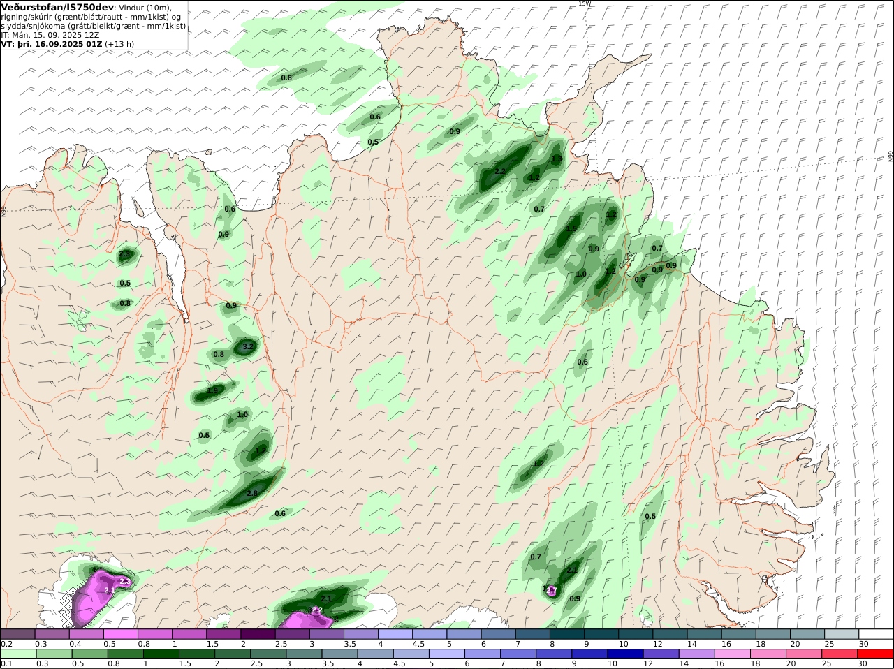Viewport: 894px width, 669px height.
Task: Click the precipitation value '1.9' on the map
Action: [212, 390]
